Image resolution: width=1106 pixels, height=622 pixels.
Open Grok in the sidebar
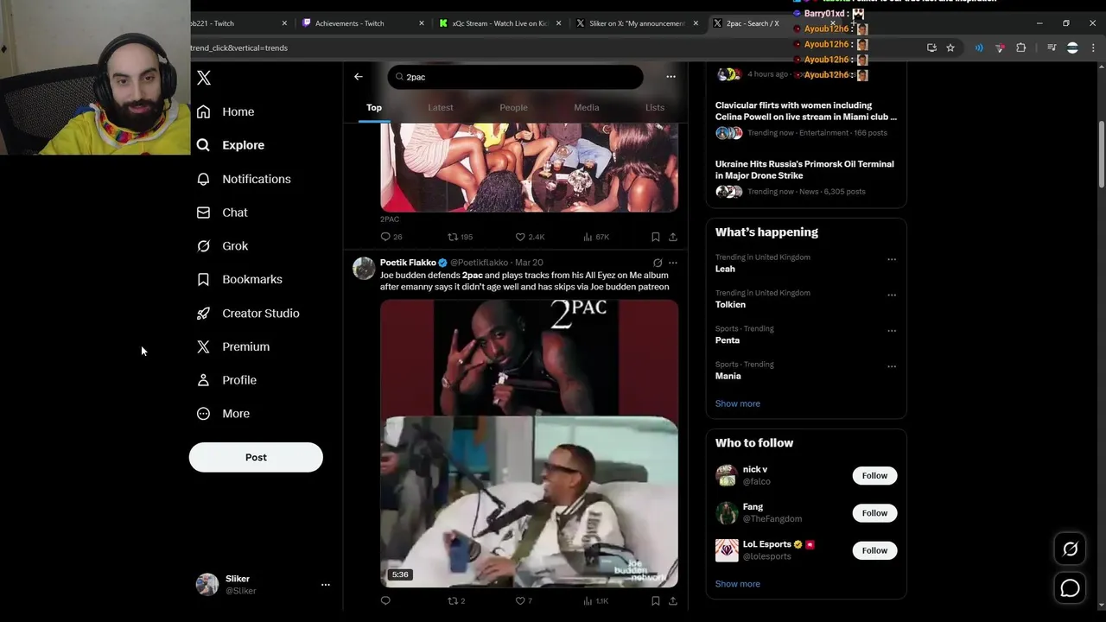point(222,246)
